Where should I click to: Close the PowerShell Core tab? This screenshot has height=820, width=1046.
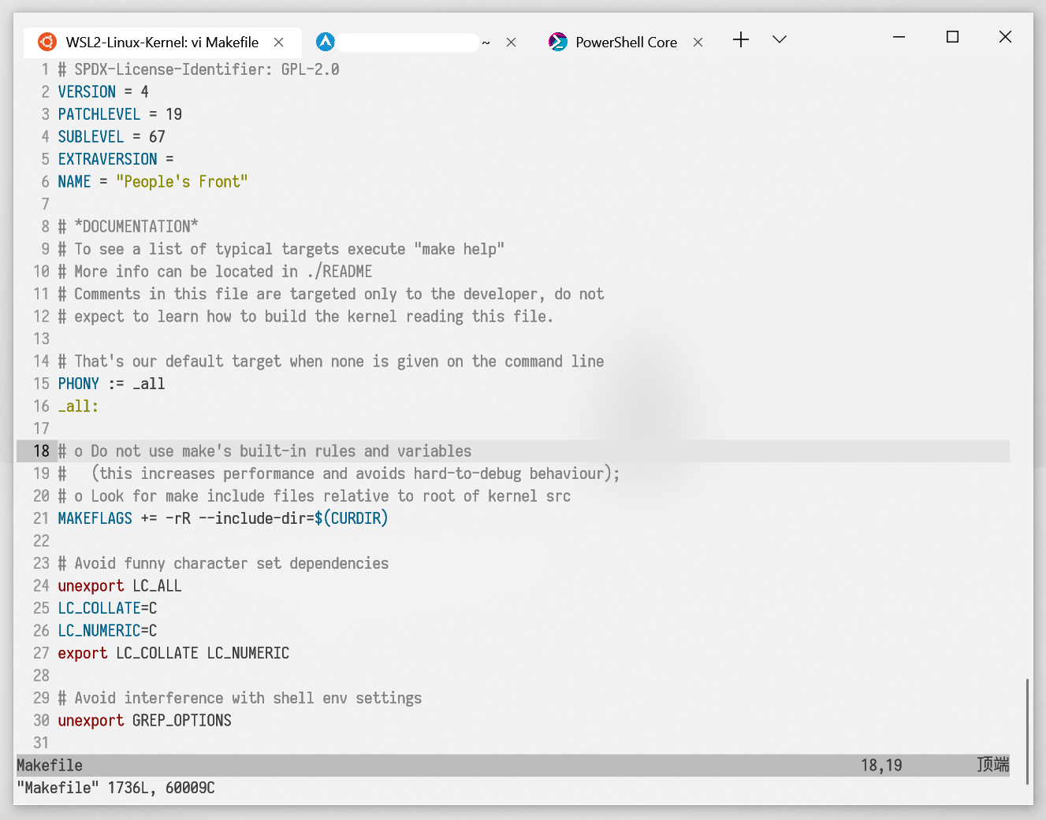pyautogui.click(x=698, y=42)
